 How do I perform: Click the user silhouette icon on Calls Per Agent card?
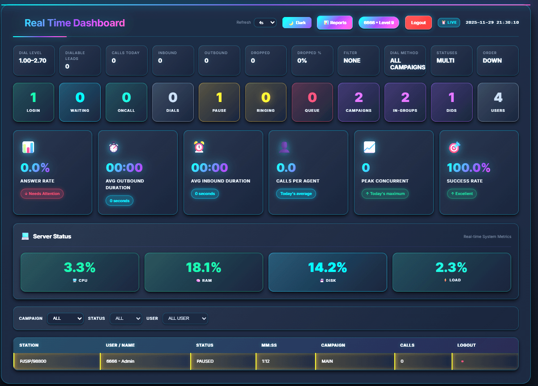click(x=285, y=147)
